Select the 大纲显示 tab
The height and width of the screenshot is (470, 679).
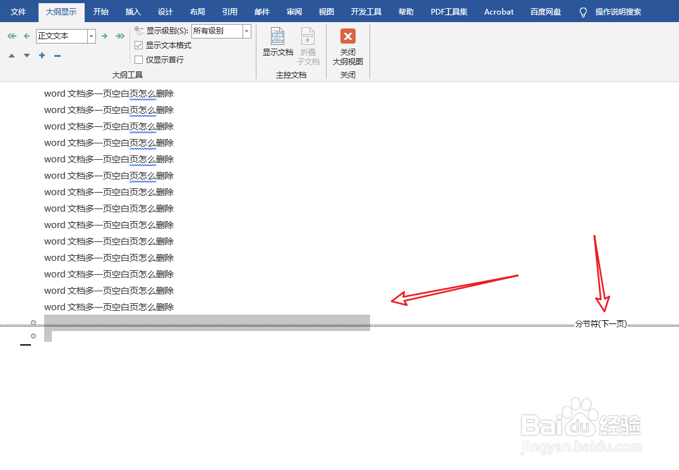[x=61, y=12]
